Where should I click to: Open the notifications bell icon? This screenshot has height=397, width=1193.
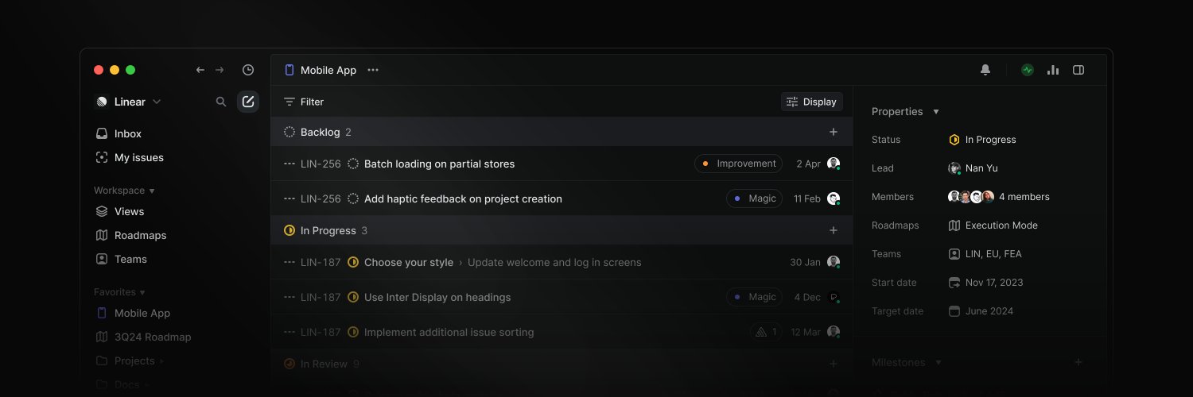tap(985, 70)
